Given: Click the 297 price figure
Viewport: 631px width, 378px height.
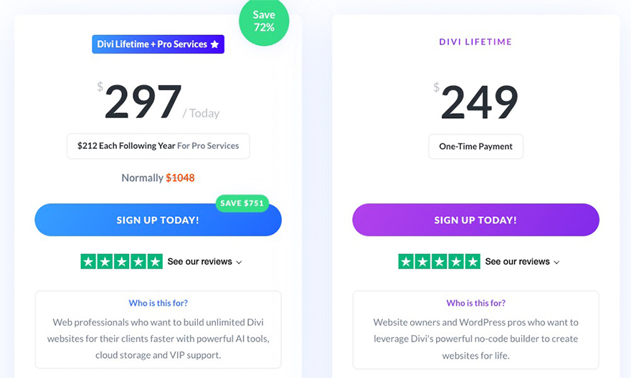Looking at the screenshot, I should pos(143,102).
